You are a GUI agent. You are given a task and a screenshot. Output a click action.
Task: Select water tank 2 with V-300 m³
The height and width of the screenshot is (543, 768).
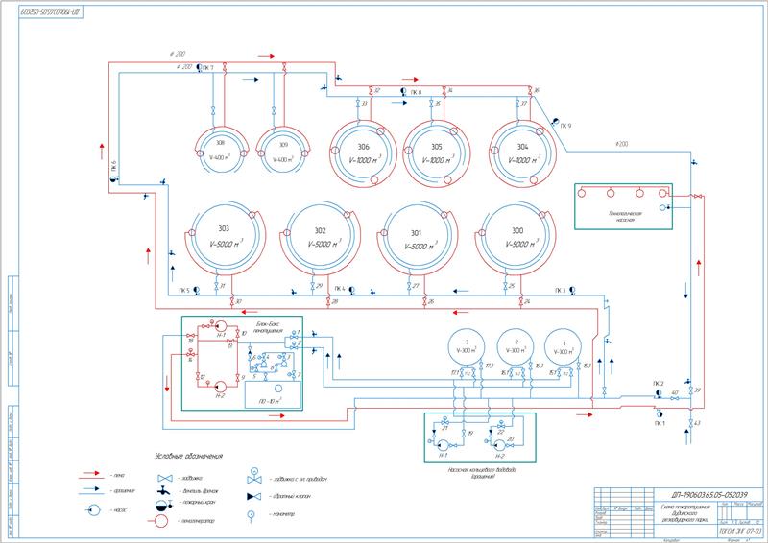click(x=516, y=346)
